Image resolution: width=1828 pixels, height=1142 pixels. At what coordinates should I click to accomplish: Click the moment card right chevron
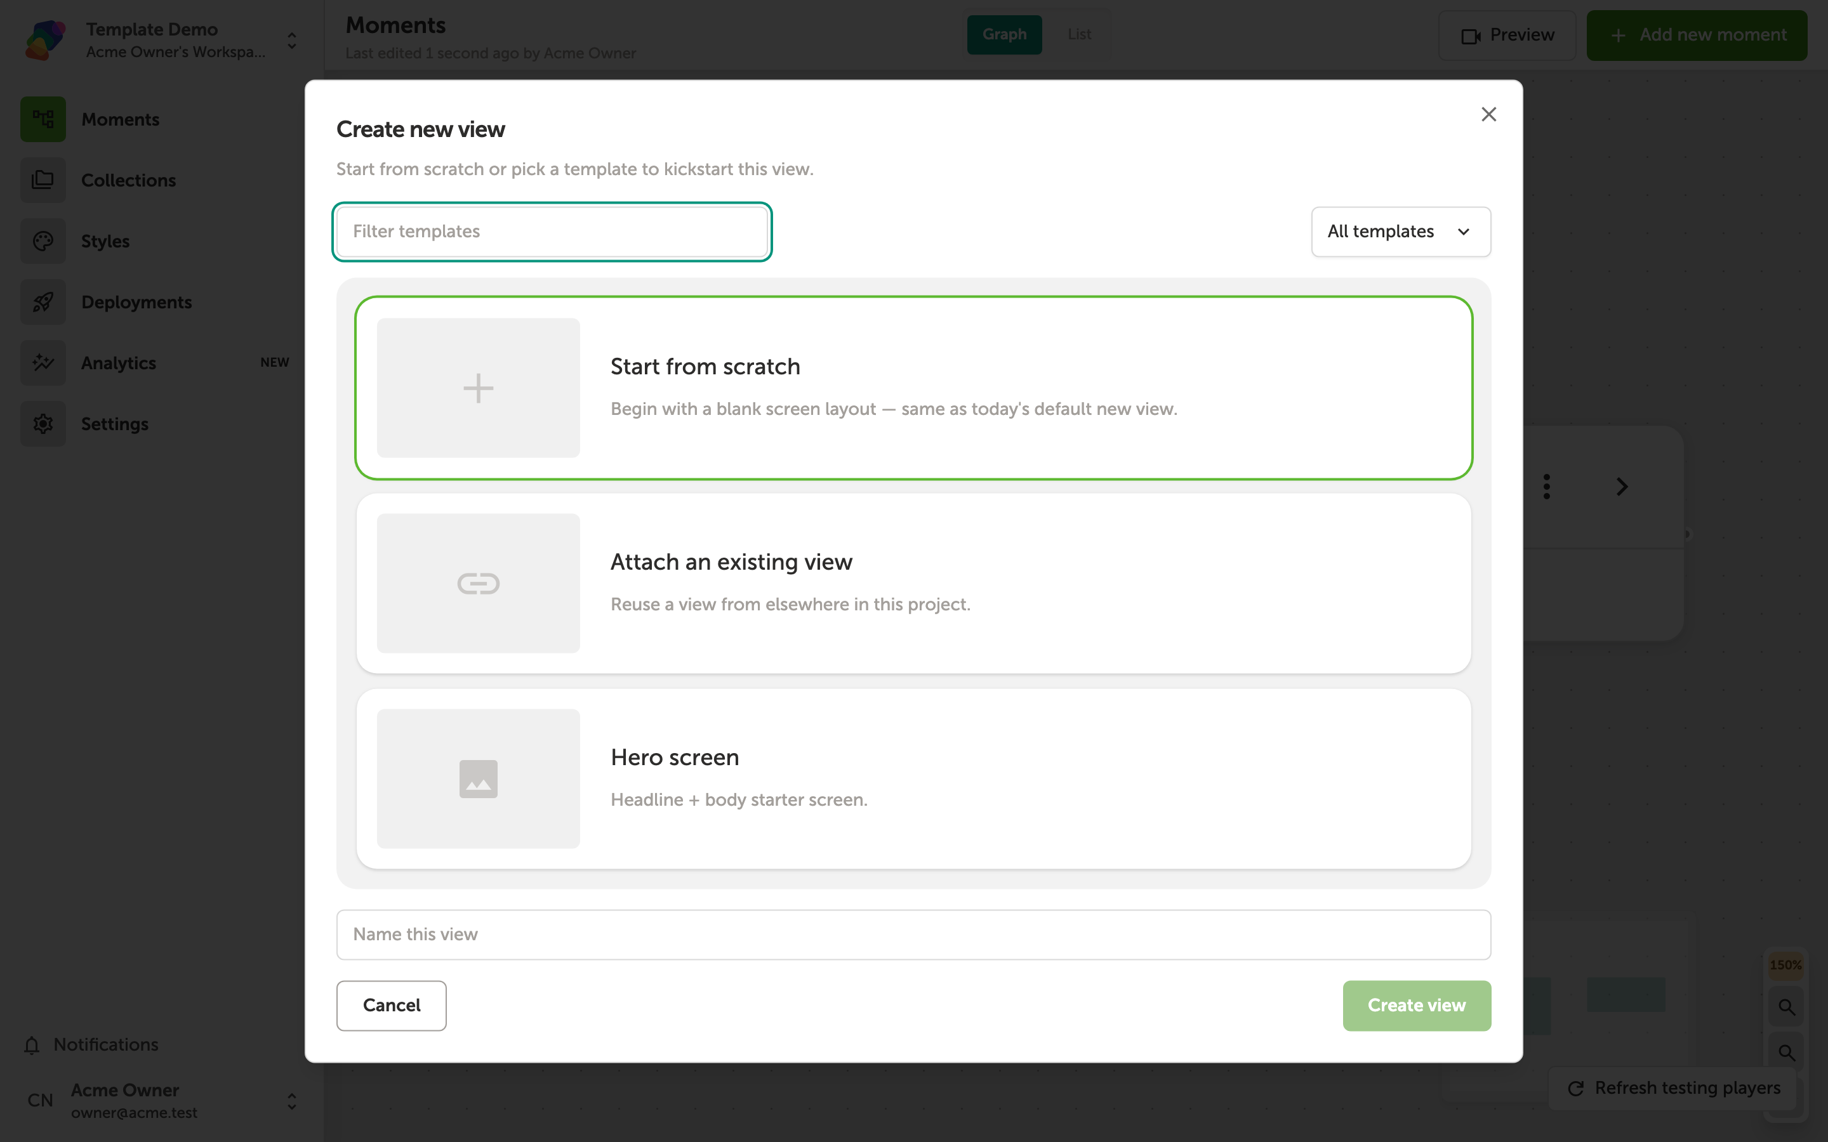[x=1622, y=487]
